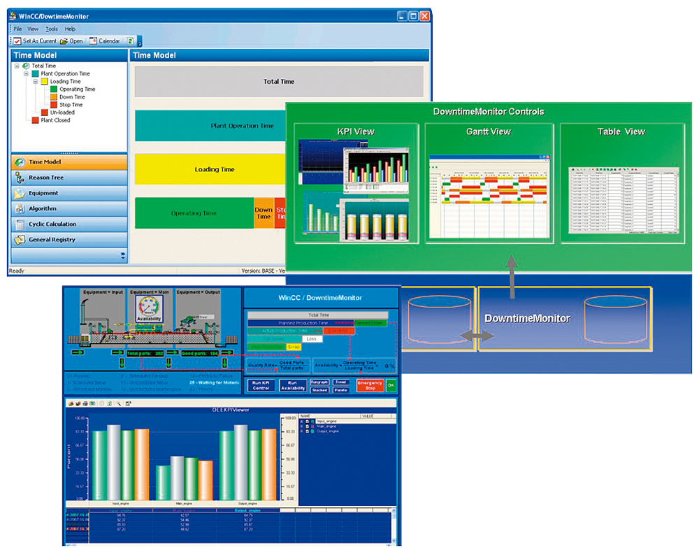Click the Set As Current toolbar icon
The image size is (699, 553).
coord(17,41)
